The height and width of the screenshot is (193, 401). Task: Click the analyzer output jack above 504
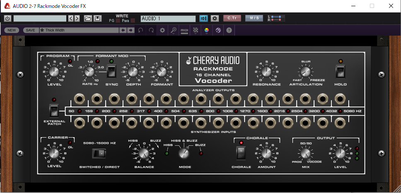[184, 99]
